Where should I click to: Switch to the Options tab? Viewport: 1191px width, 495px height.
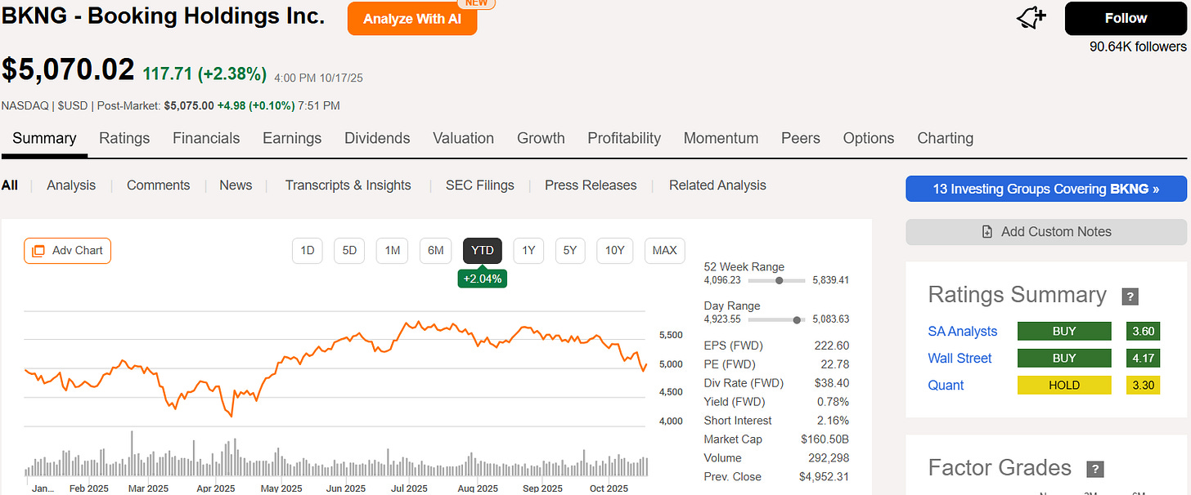click(x=869, y=138)
